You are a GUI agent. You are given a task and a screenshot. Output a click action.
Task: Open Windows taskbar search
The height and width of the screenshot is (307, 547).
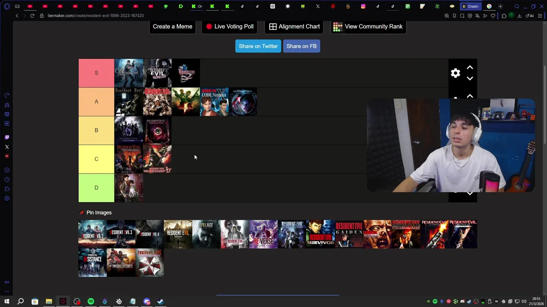[21, 301]
